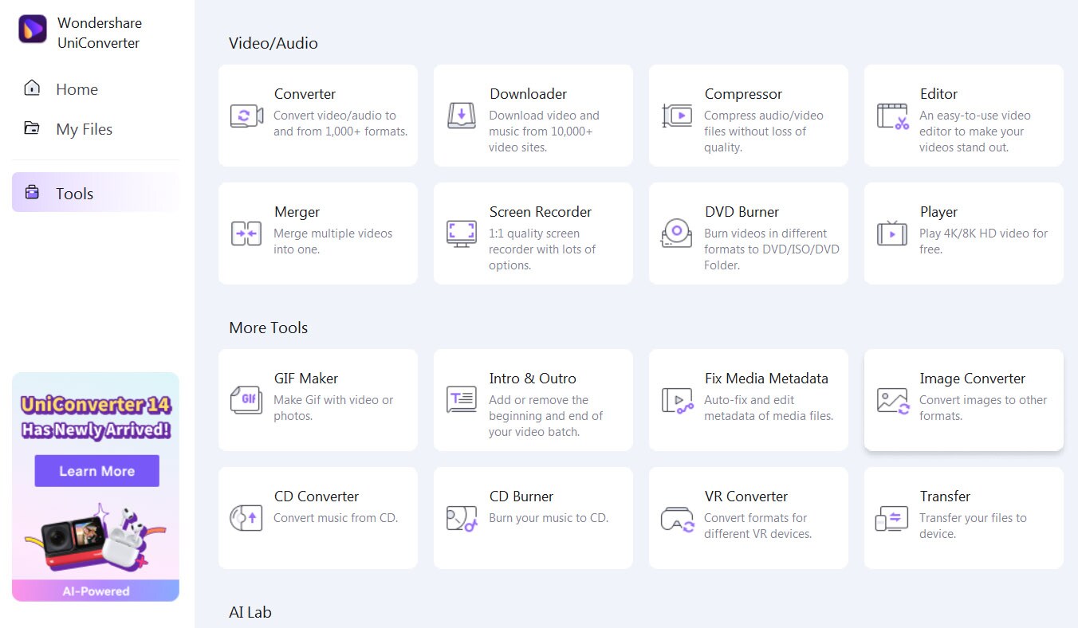Click the "UniConverter 14" banner headline
The height and width of the screenshot is (628, 1078).
point(96,405)
